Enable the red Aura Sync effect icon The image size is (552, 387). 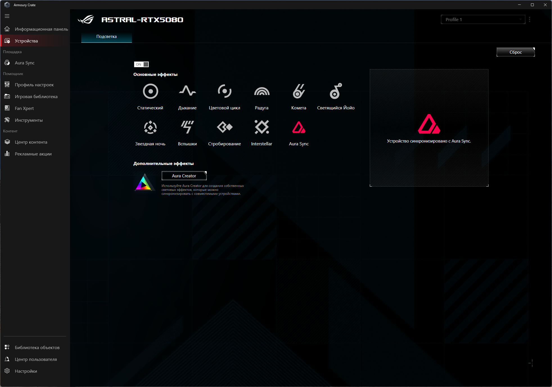click(299, 127)
